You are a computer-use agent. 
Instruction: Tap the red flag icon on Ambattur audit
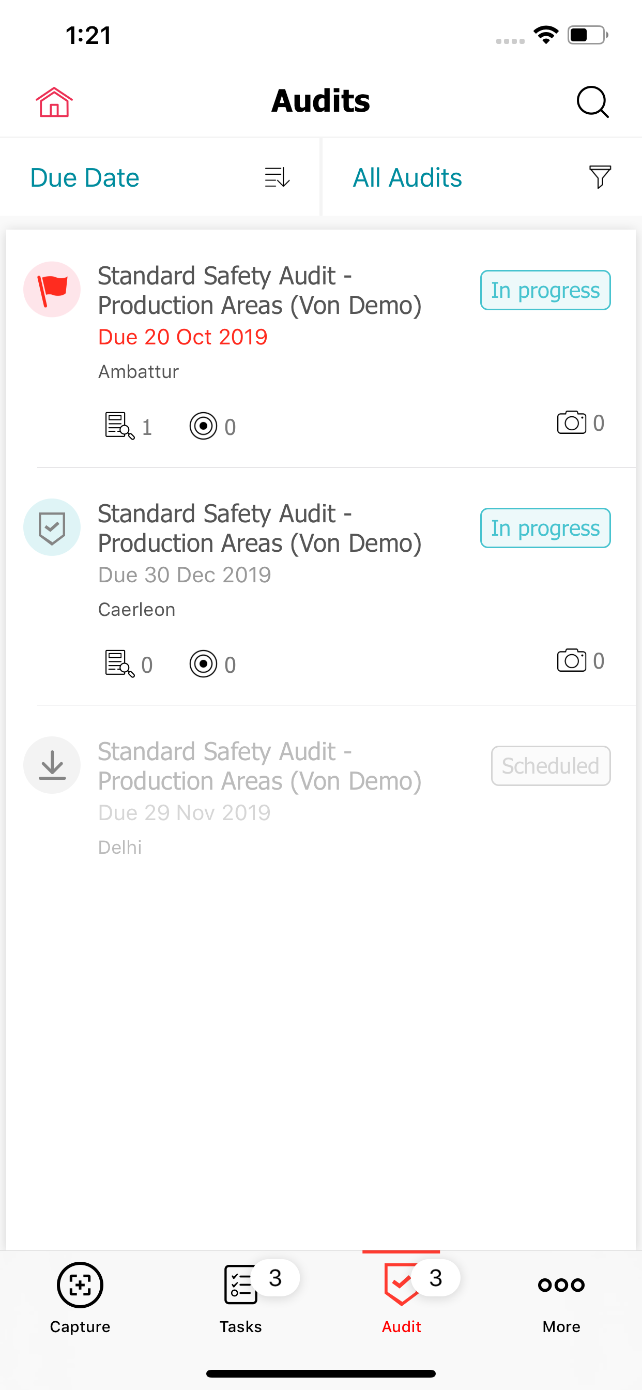[52, 289]
